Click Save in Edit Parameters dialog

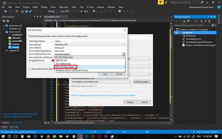[x=105, y=74]
